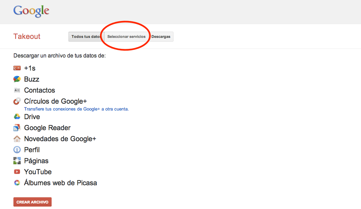361x209 pixels.
Task: Click the Contactos card icon
Action: pyautogui.click(x=17, y=90)
